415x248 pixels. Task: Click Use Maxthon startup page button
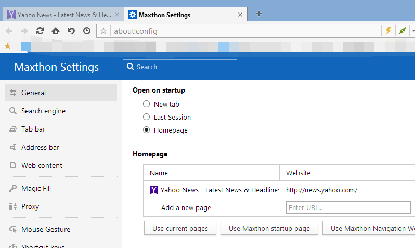269,228
